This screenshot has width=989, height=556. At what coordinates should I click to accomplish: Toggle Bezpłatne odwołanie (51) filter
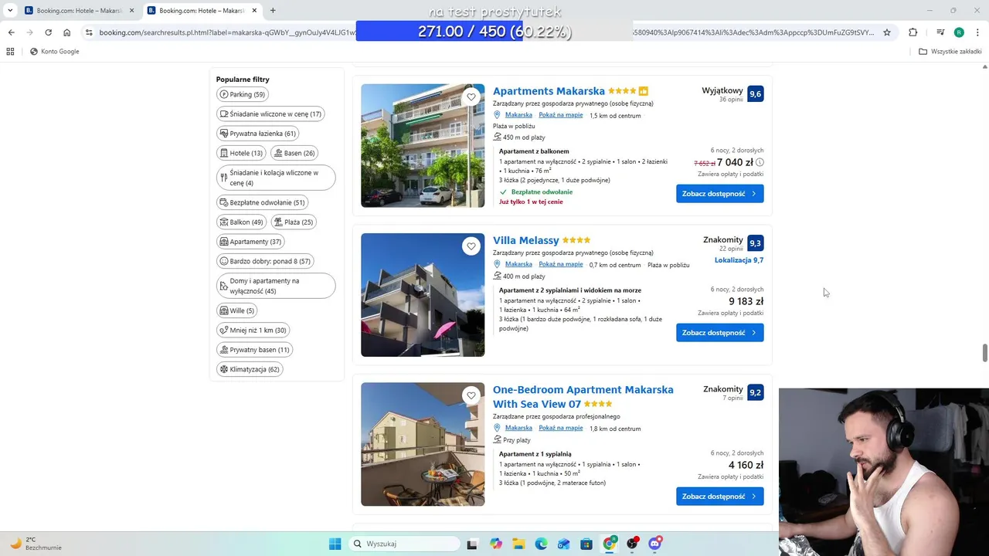[x=262, y=202]
